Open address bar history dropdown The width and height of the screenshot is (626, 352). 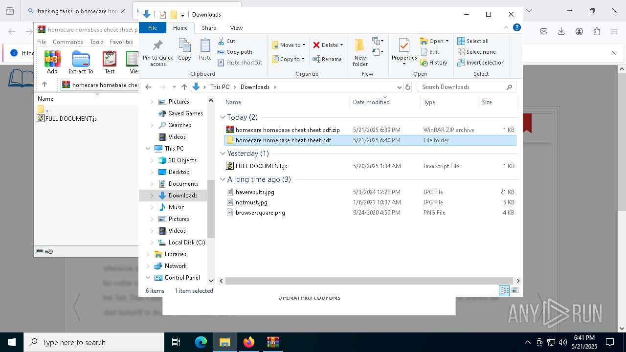coord(400,87)
